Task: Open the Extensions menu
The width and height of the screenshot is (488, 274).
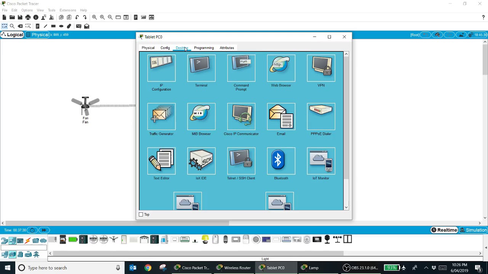Action: 68,10
